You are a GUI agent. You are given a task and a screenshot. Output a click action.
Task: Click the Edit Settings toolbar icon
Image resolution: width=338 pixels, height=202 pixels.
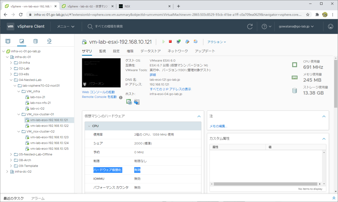[187, 42]
